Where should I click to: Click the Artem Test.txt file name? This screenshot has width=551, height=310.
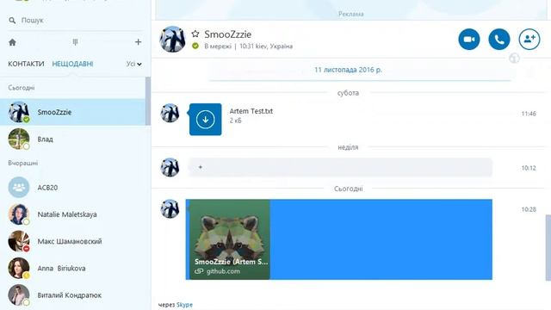click(x=251, y=111)
